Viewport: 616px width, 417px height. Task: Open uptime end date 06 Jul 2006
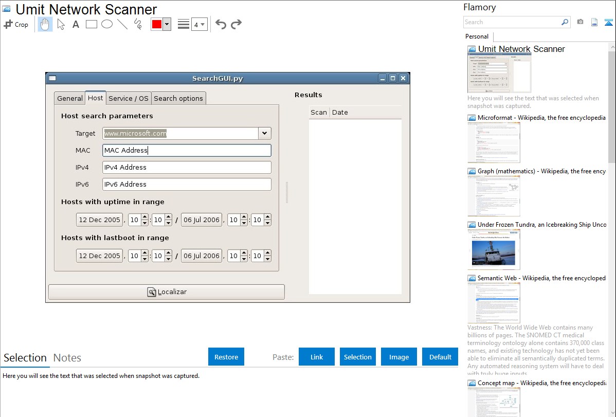(202, 220)
